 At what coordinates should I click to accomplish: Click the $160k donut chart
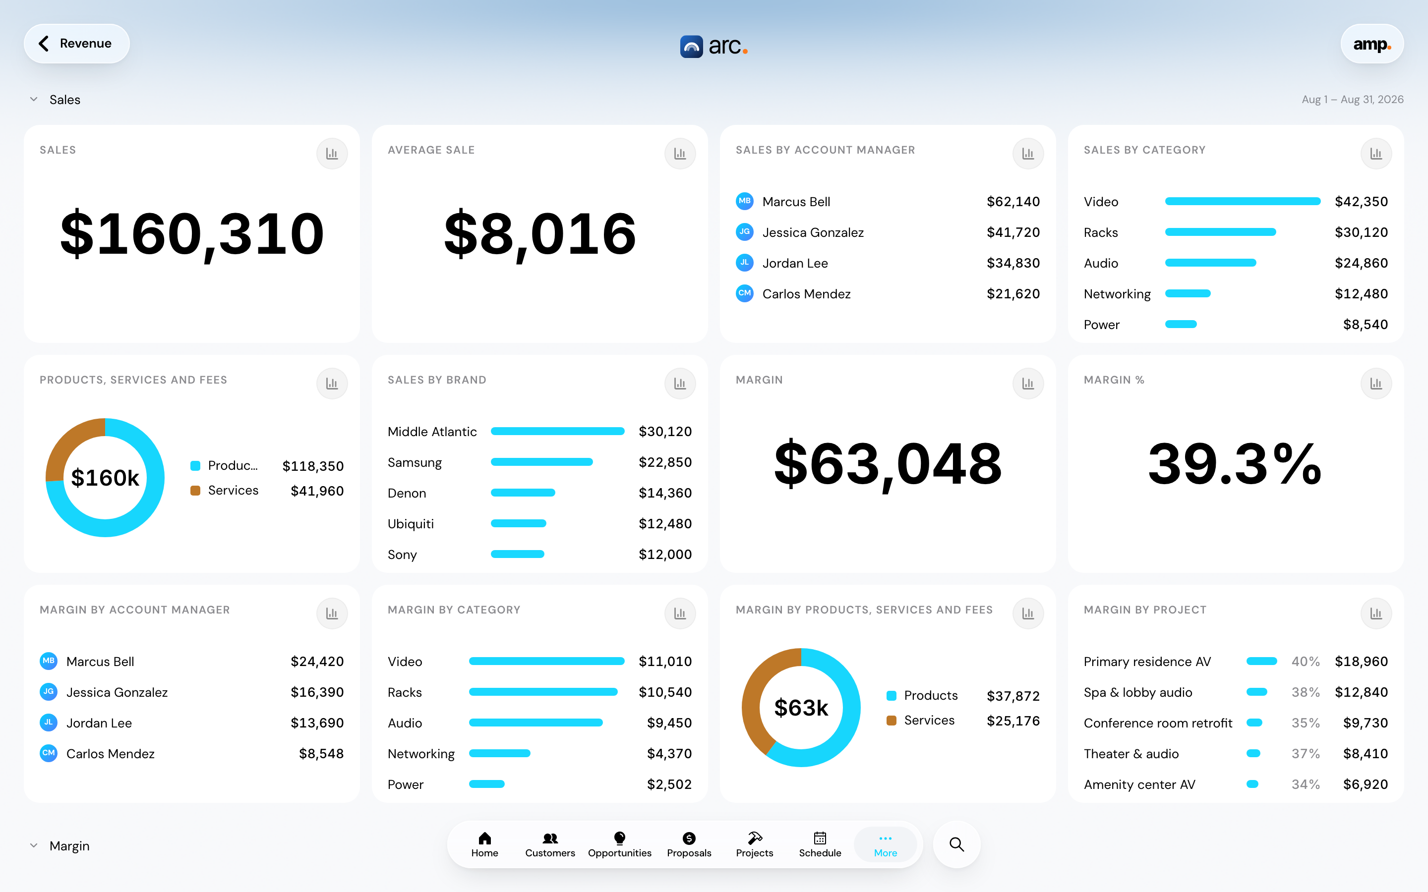click(x=105, y=477)
